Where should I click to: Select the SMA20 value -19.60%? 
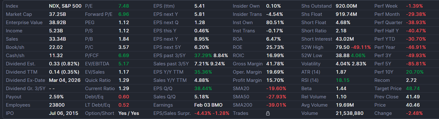(x=276, y=88)
